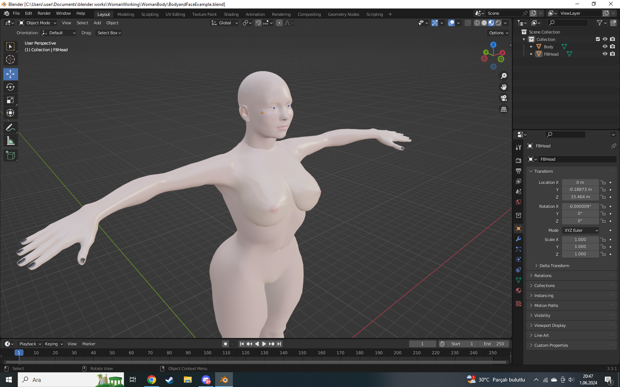Image resolution: width=620 pixels, height=387 pixels.
Task: Click the viewport zoom magnifier icon
Action: click(x=504, y=76)
